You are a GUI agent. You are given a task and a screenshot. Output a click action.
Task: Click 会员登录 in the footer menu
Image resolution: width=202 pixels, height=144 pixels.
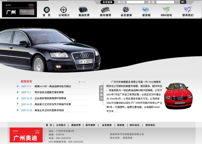(x=107, y=125)
